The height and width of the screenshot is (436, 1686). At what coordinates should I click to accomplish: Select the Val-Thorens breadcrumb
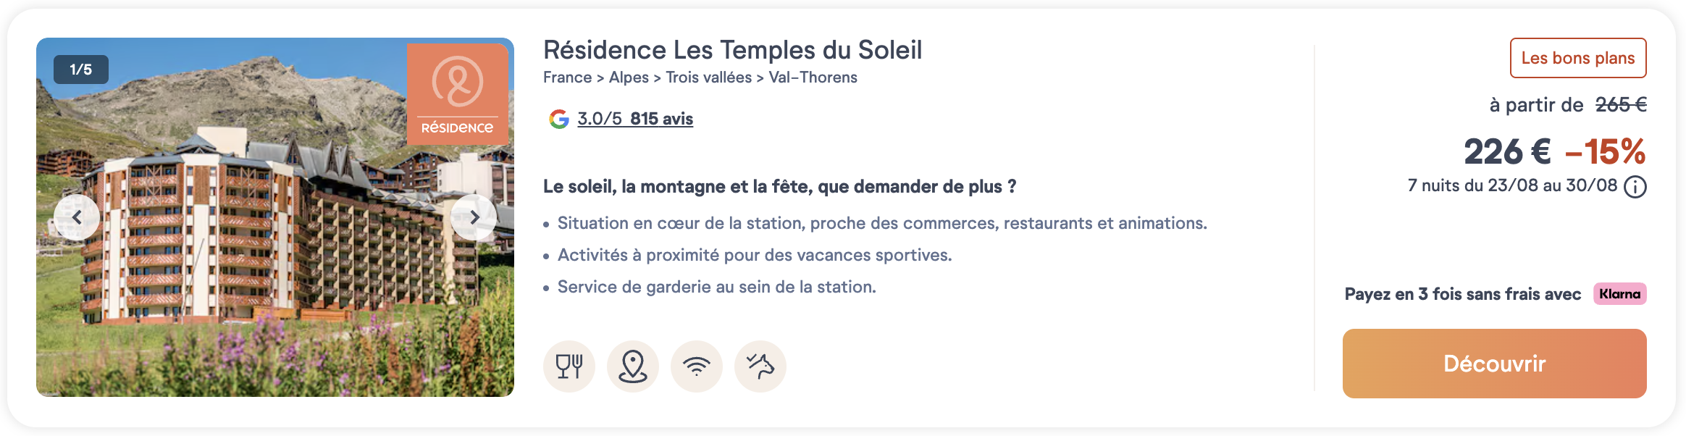pos(813,77)
